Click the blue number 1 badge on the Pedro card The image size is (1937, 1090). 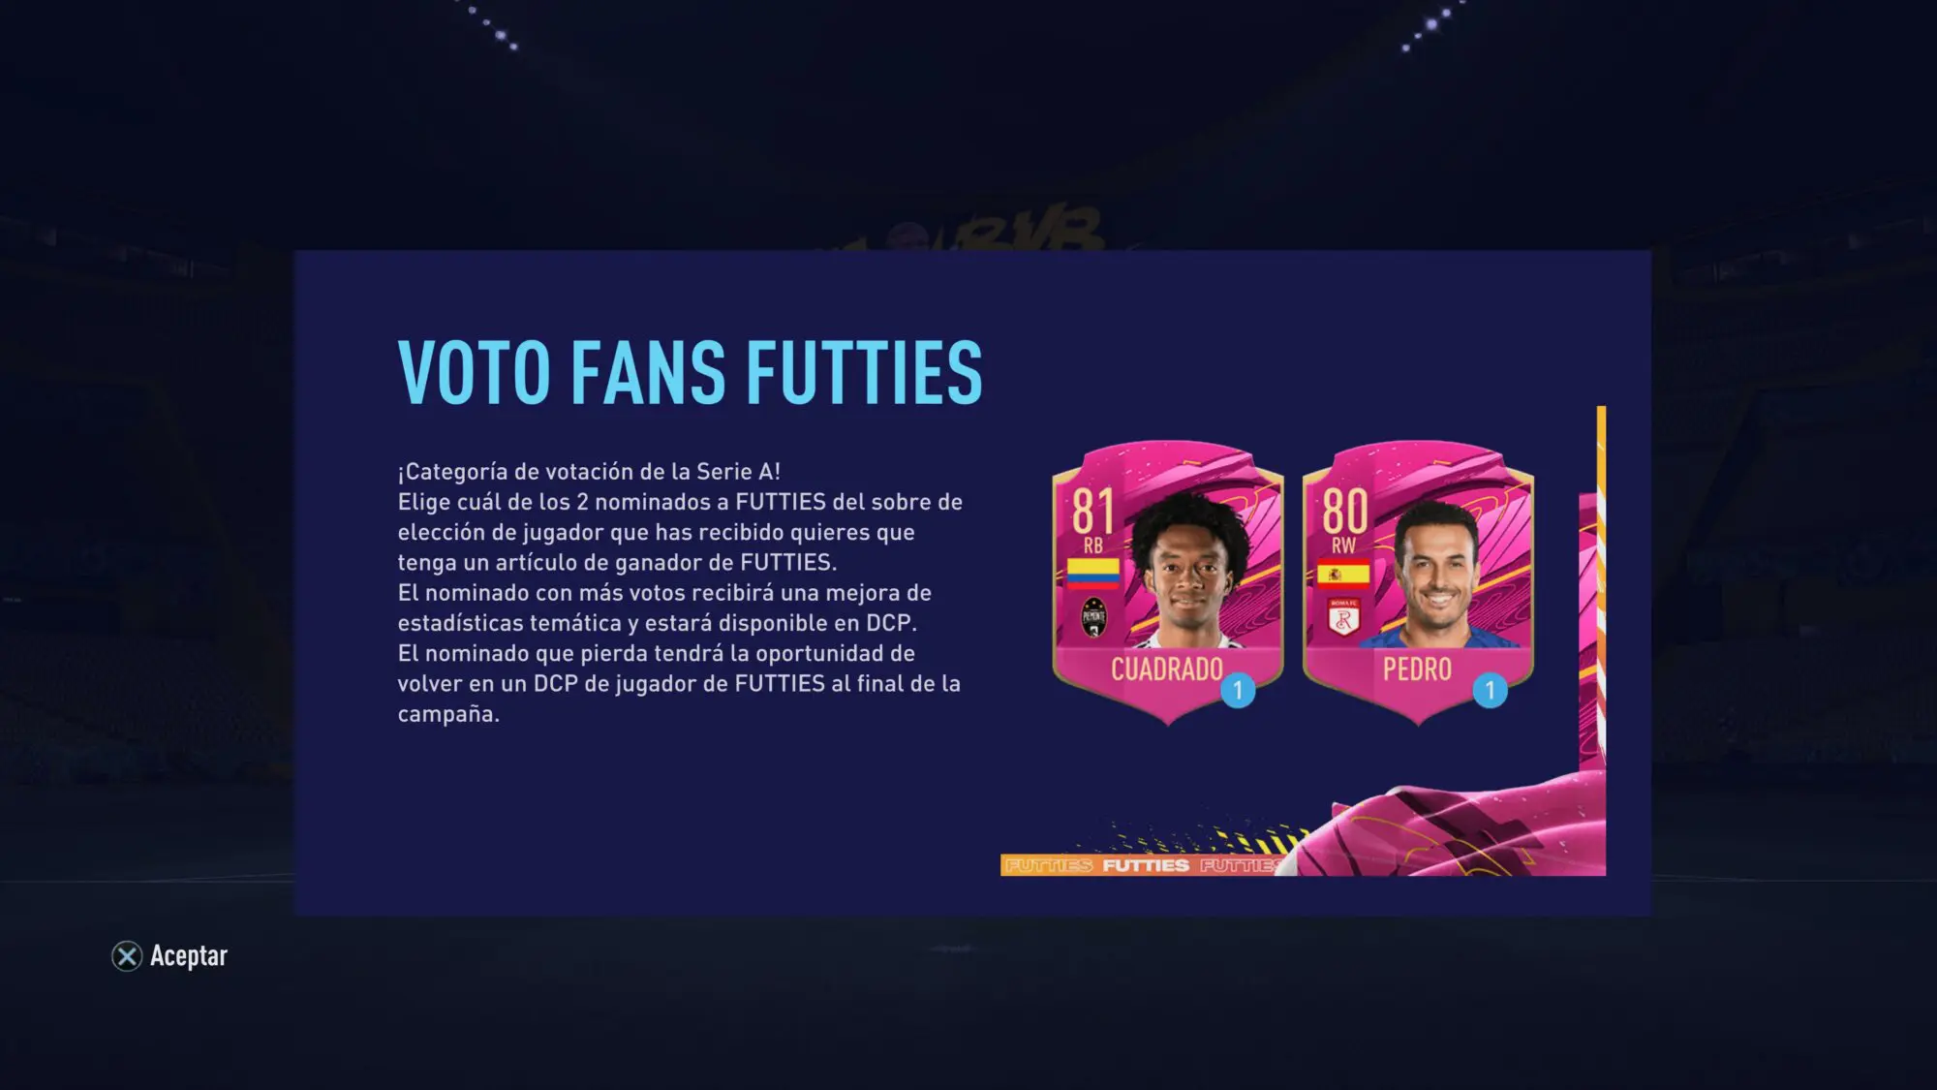[1490, 691]
